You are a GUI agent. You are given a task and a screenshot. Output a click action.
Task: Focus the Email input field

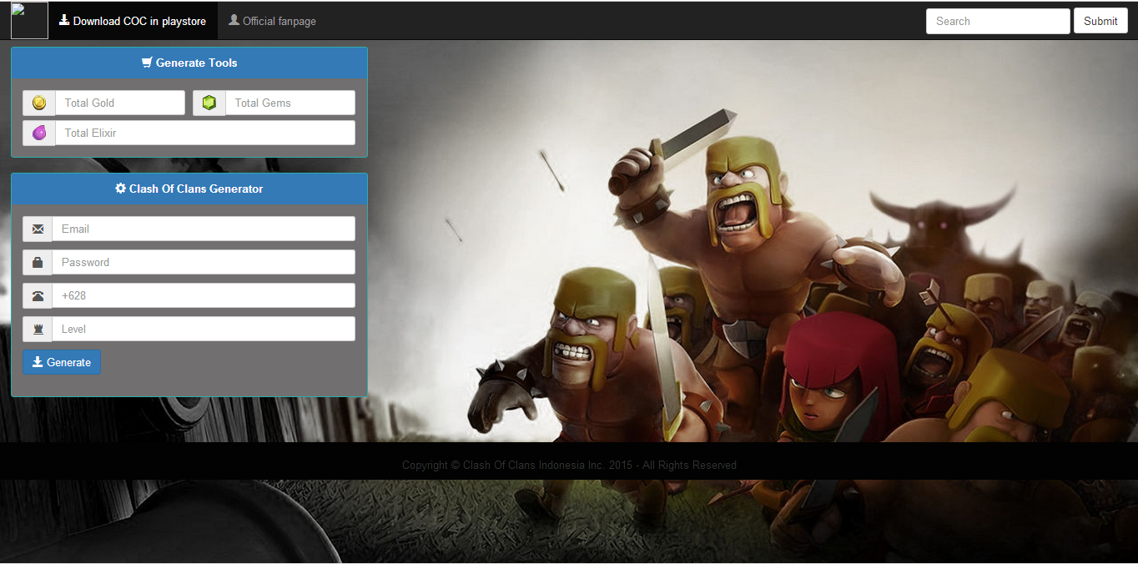(204, 229)
